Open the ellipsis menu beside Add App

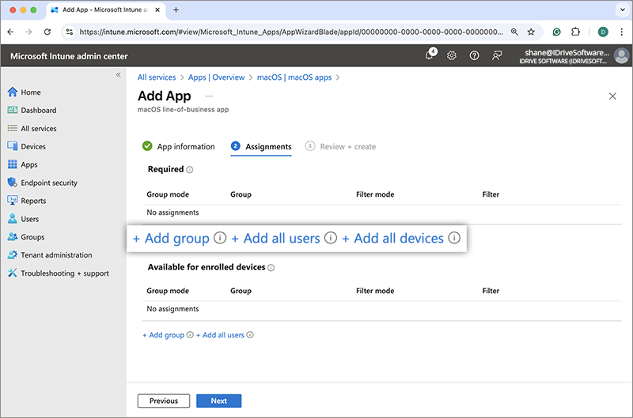pos(209,96)
